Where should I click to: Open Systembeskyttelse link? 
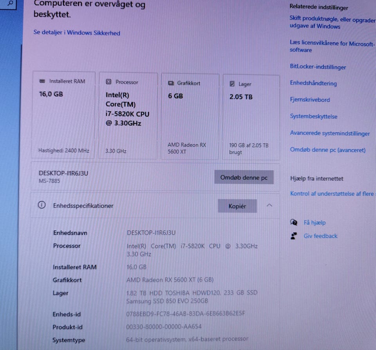pyautogui.click(x=313, y=116)
